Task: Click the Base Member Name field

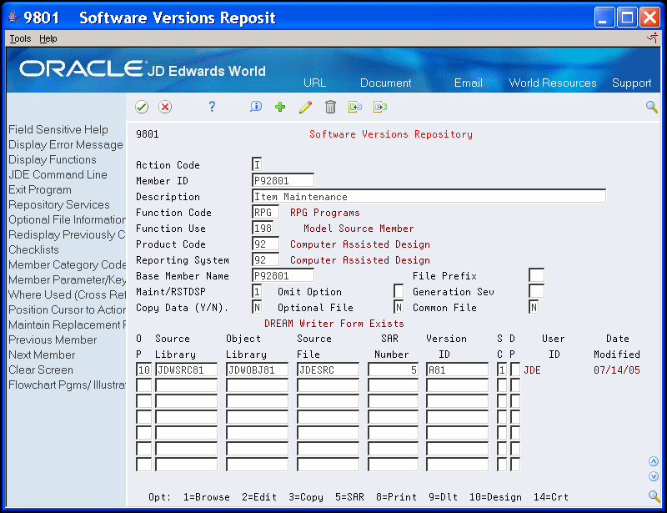Action: pyautogui.click(x=283, y=275)
